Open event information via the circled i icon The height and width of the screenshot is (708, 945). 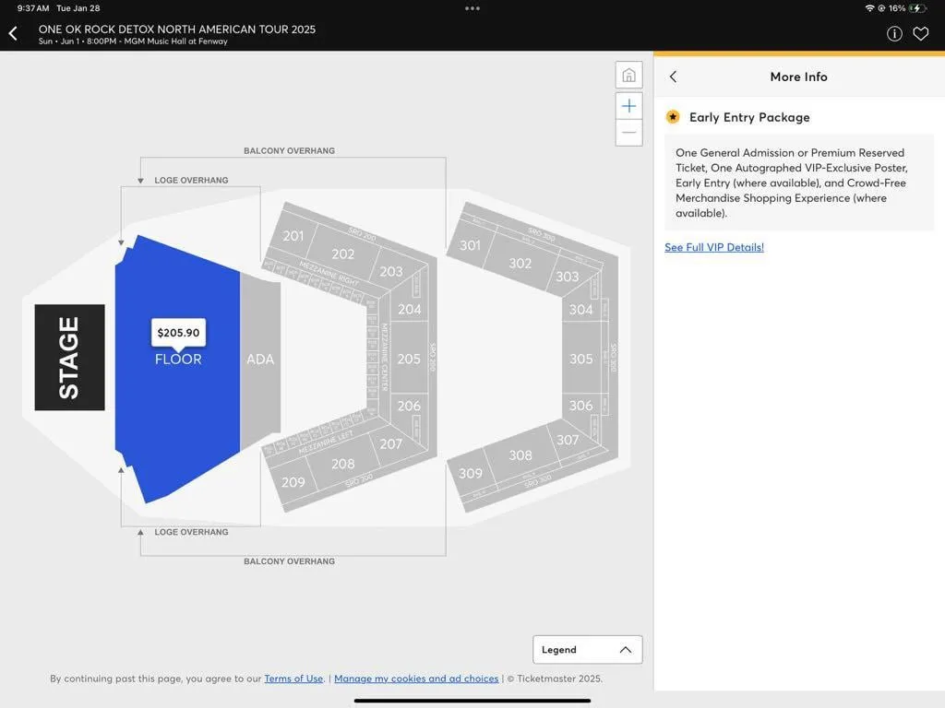pos(893,32)
